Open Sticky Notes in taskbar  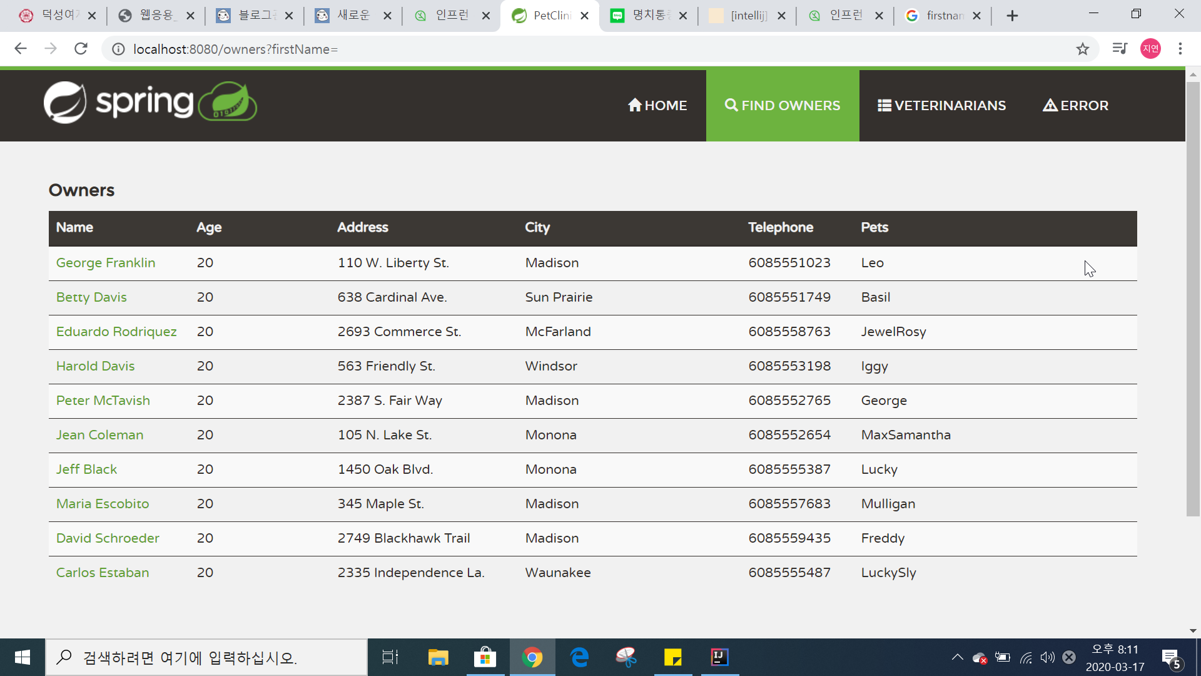pos(673,657)
